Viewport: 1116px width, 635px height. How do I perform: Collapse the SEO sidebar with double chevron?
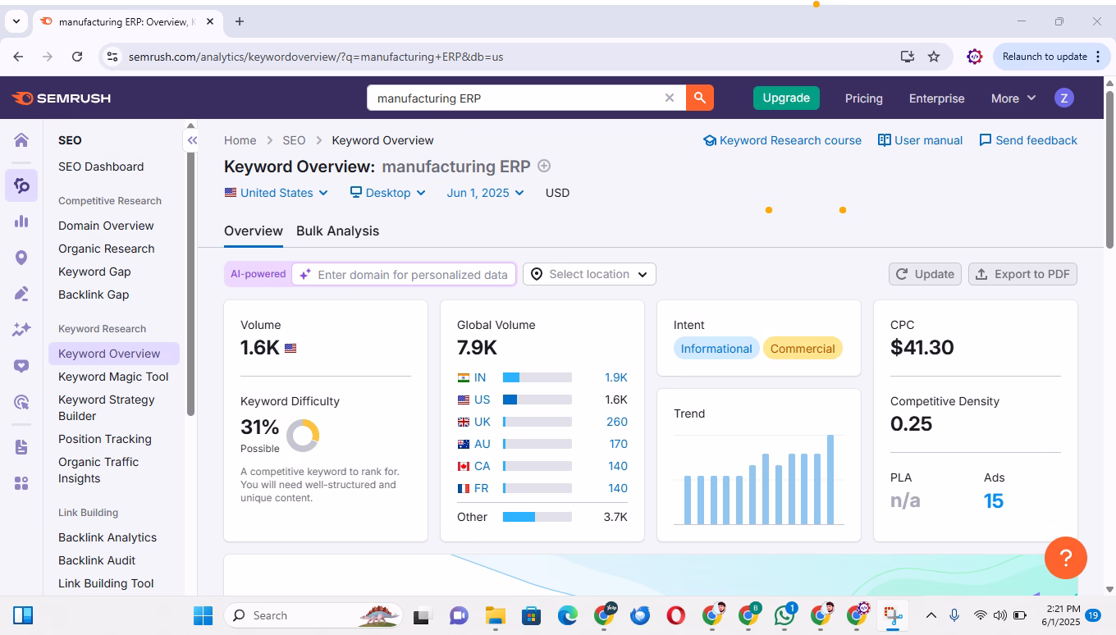(192, 140)
